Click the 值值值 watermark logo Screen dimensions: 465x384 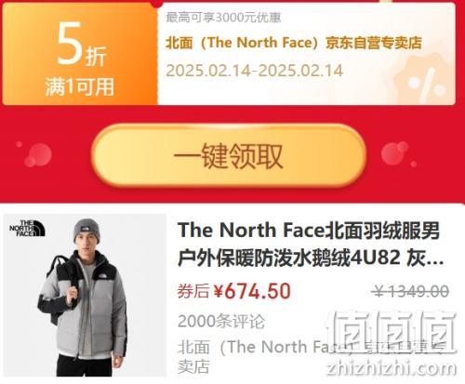tap(392, 333)
